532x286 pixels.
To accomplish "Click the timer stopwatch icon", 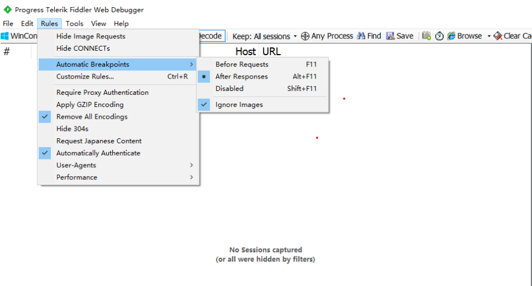I will (x=439, y=36).
